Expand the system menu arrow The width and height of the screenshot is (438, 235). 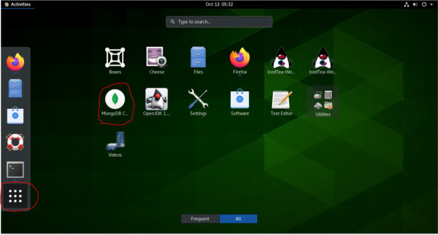click(x=432, y=4)
